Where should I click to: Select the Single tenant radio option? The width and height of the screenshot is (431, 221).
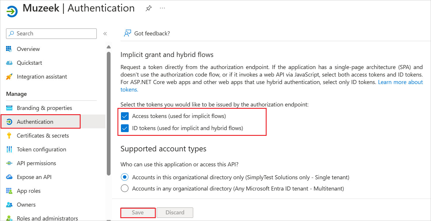pos(125,177)
